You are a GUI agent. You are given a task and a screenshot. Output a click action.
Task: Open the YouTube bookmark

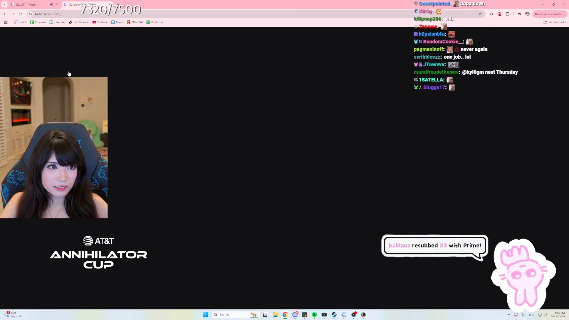[100, 22]
